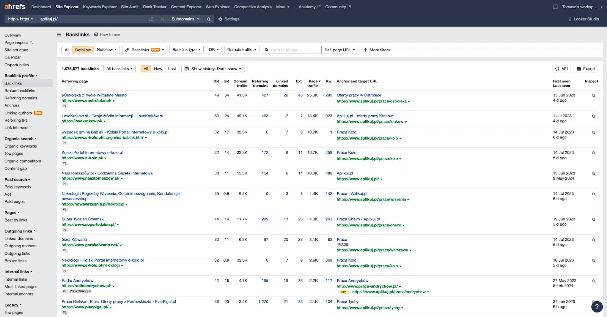Open the How to use help link
607x317 pixels.
(x=107, y=35)
